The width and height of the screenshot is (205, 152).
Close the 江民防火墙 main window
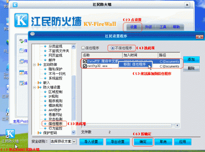[187, 5]
